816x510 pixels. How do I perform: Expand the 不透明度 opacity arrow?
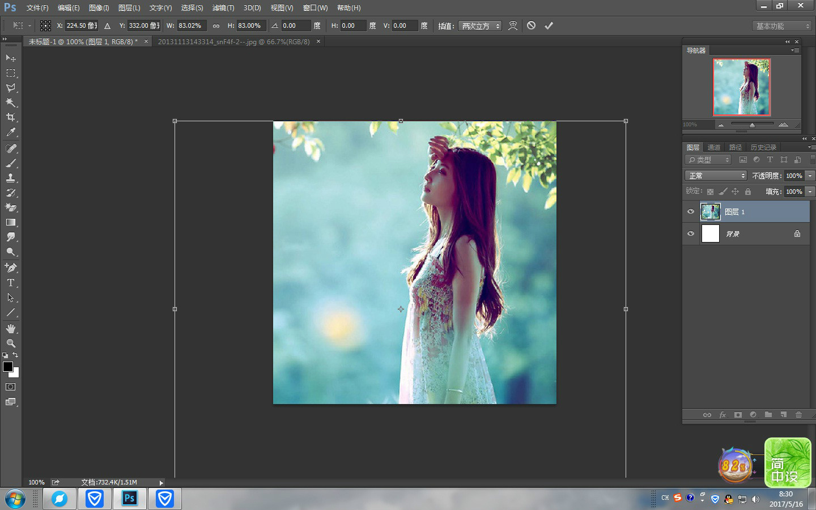(x=810, y=176)
